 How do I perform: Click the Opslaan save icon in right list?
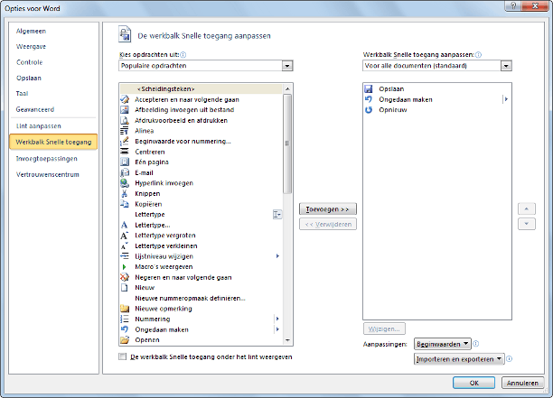(369, 88)
